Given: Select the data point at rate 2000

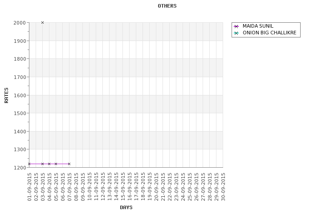Looking at the screenshot, I should coord(42,22).
